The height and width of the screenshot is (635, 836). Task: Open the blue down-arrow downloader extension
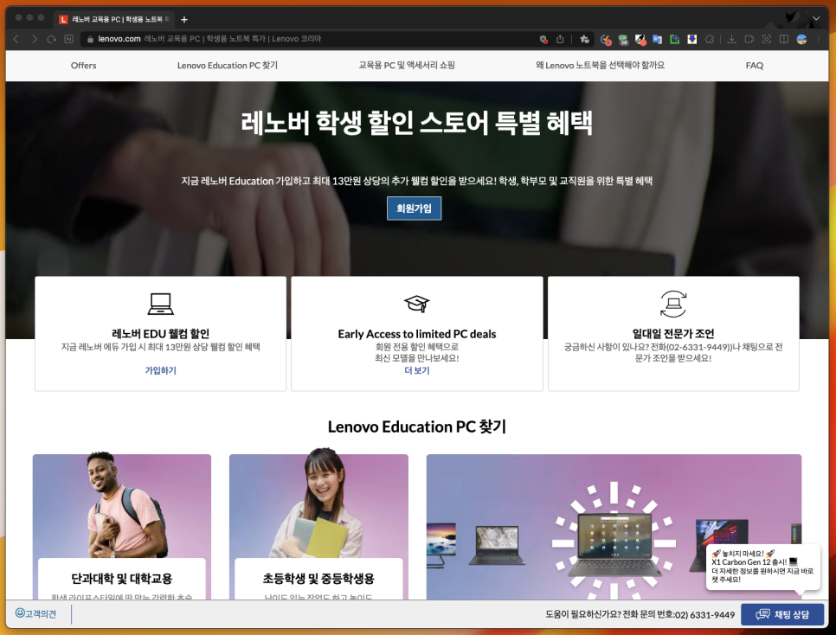[x=692, y=40]
